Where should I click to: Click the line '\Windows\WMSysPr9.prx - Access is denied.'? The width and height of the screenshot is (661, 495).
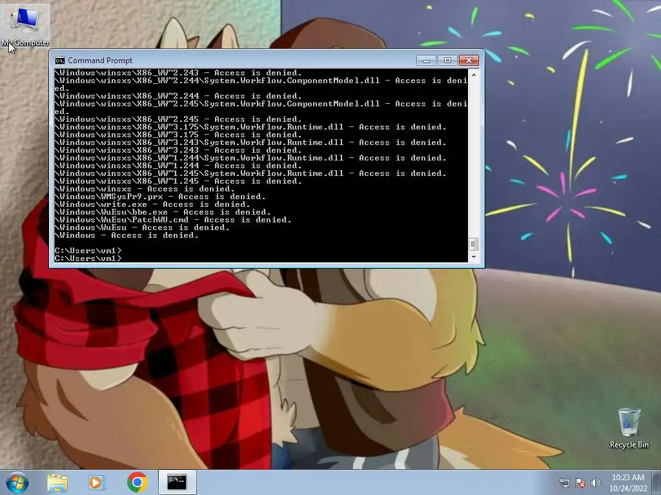pyautogui.click(x=160, y=197)
